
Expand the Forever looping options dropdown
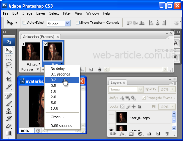(x=30, y=69)
